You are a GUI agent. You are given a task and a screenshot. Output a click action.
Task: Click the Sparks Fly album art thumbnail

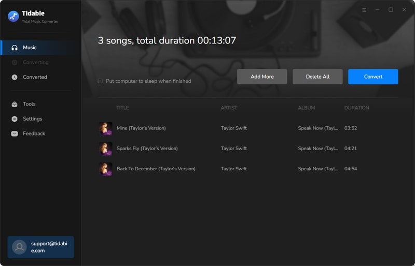[x=106, y=149]
